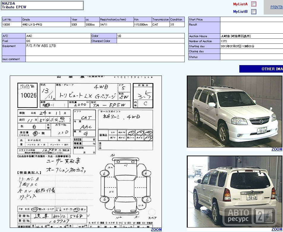Click the Condition column header
The image size is (283, 232).
pyautogui.click(x=177, y=20)
